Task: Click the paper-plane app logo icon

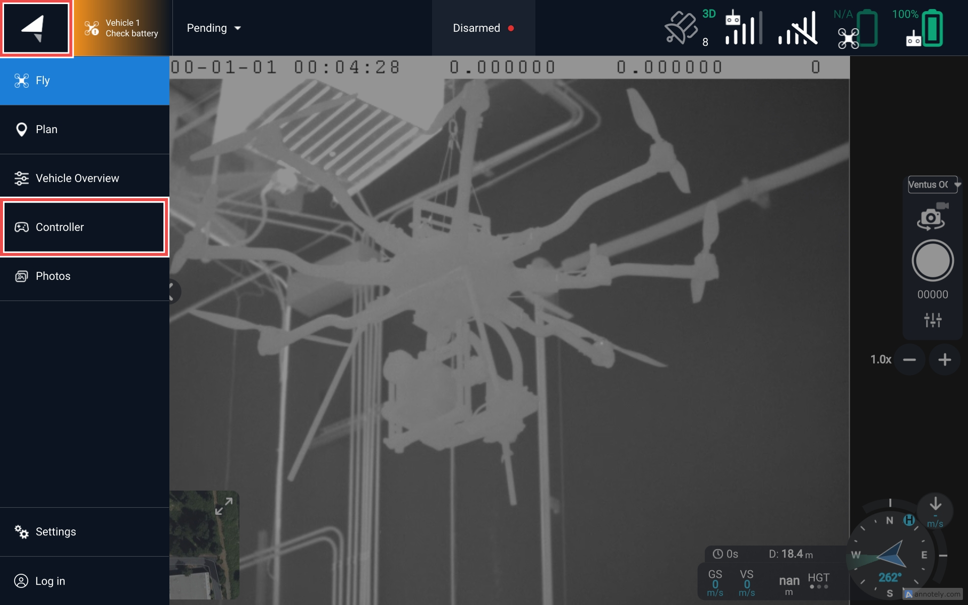Action: point(35,28)
